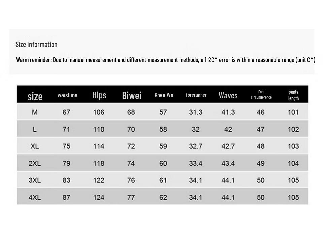Click the 'Waves' column header
This screenshot has width=324, height=243.
(228, 95)
